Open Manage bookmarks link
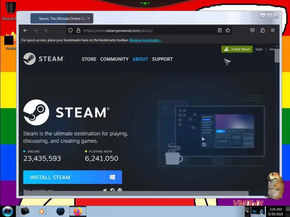The height and width of the screenshot is (217, 290). pyautogui.click(x=145, y=40)
